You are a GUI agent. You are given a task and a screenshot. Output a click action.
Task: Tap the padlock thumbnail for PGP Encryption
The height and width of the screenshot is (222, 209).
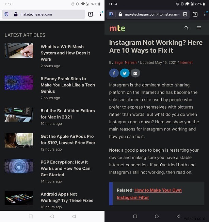pos(19,166)
